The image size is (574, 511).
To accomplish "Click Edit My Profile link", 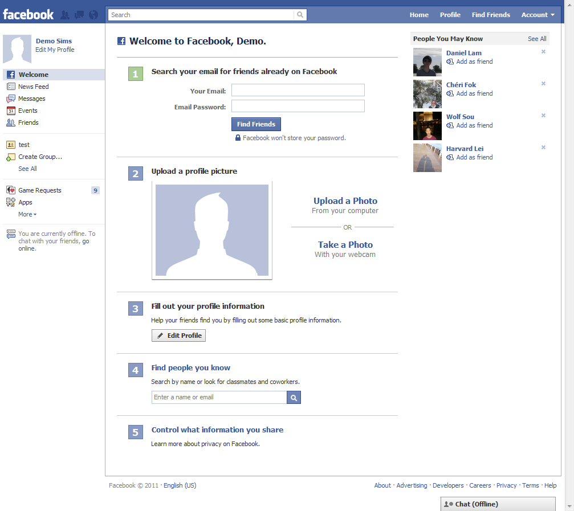I will (x=55, y=50).
